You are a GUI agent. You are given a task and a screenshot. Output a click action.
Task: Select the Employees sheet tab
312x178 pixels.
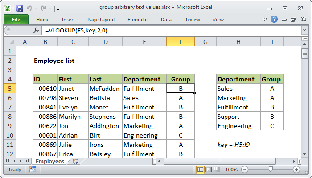pos(50,161)
